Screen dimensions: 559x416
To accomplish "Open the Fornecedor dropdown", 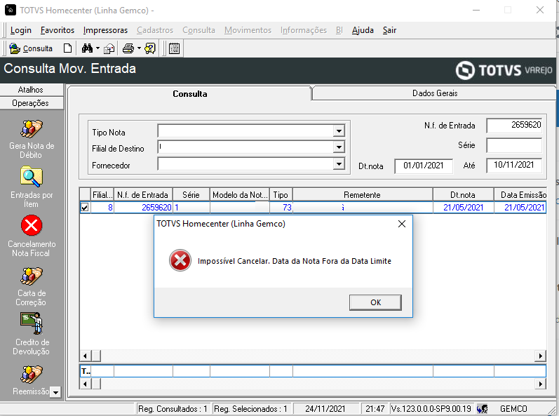I will coord(339,164).
